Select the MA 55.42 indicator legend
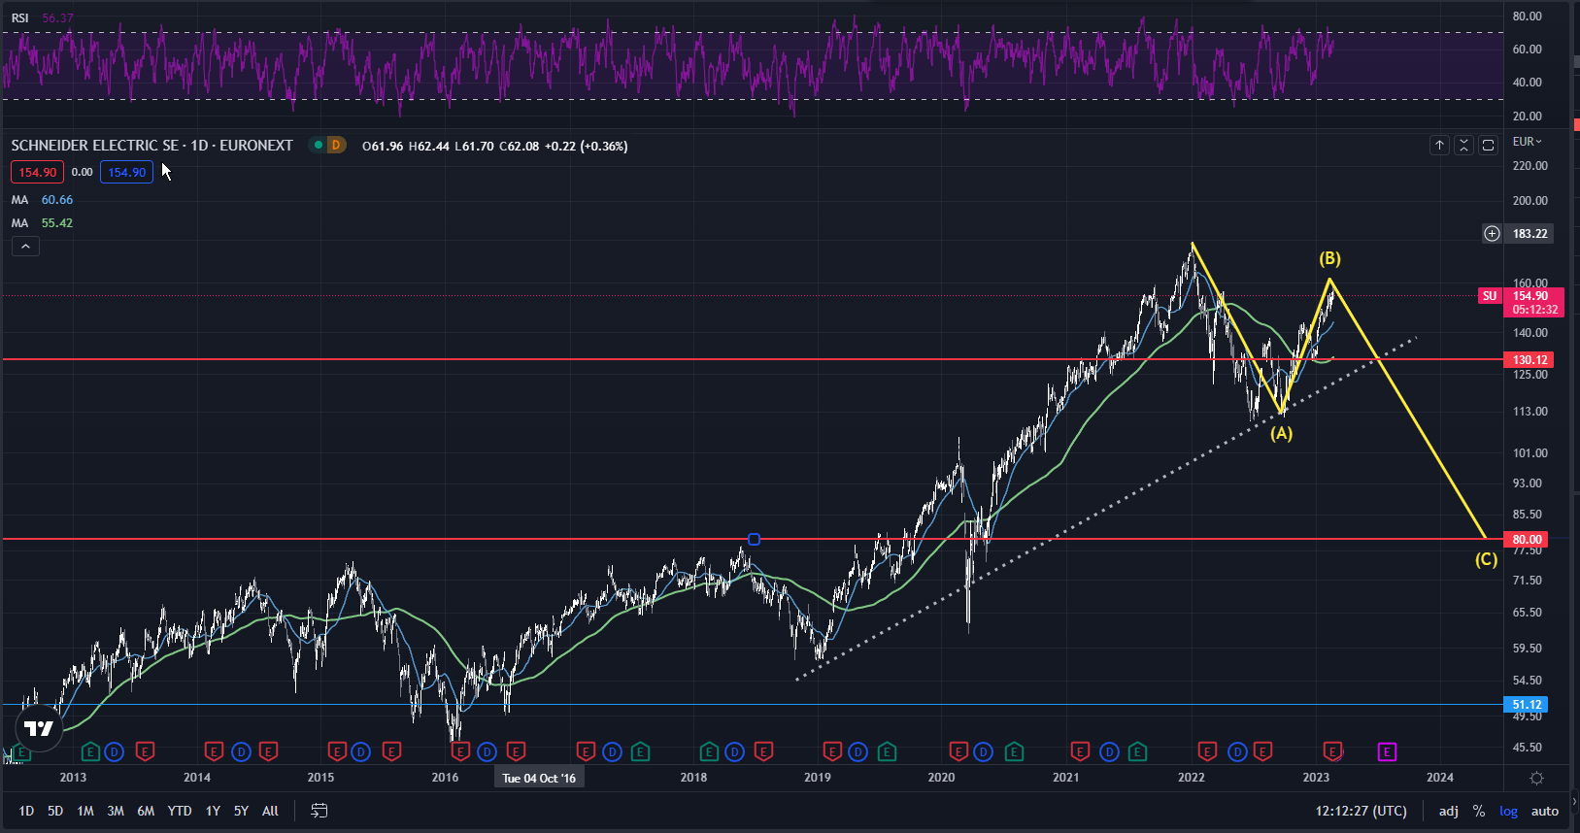1580x833 pixels. [x=42, y=223]
